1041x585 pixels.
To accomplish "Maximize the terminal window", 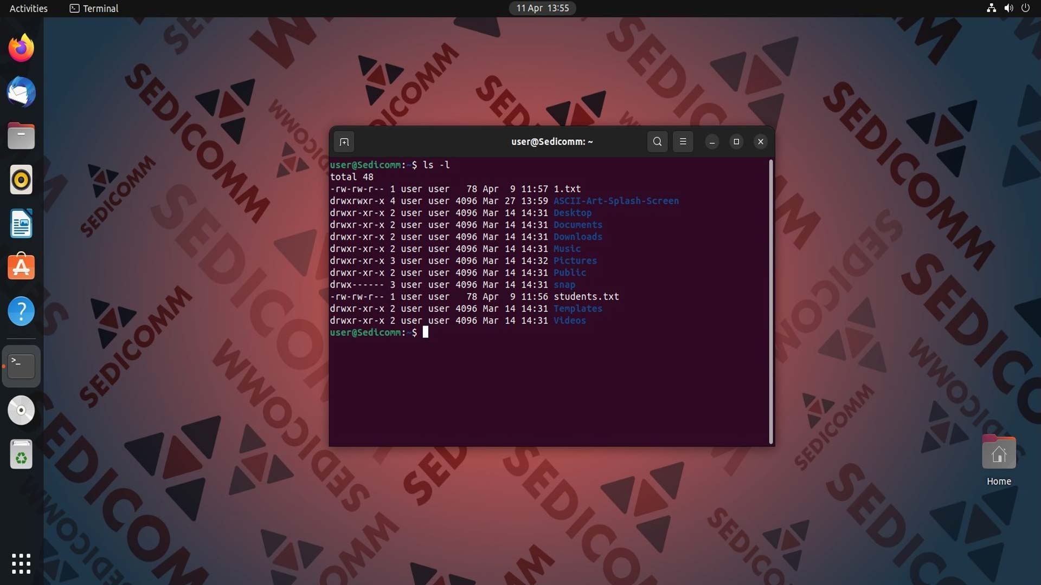I will [736, 142].
